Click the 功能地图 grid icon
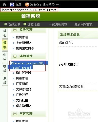Screen dimensions: 98x122 pyautogui.click(x=25, y=24)
